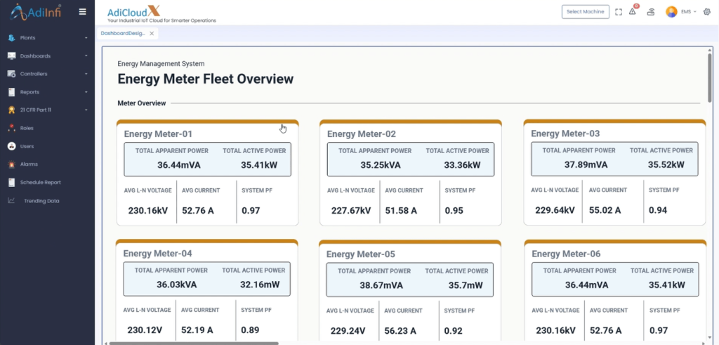The image size is (719, 345).
Task: Click the Plants sidebar icon
Action: pyautogui.click(x=11, y=38)
